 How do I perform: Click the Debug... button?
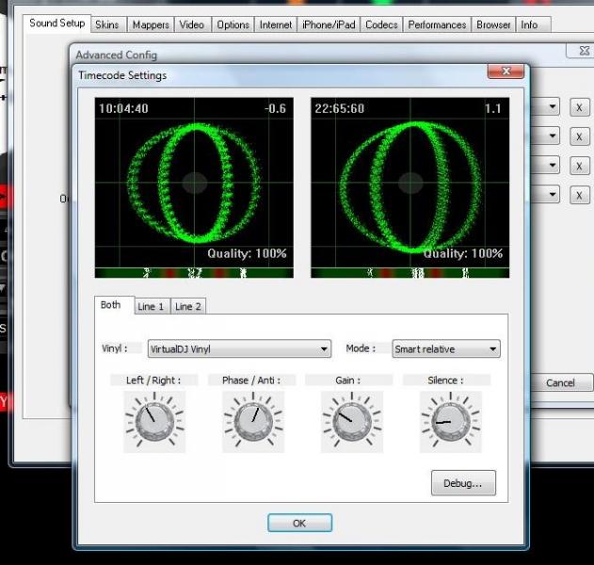[463, 483]
